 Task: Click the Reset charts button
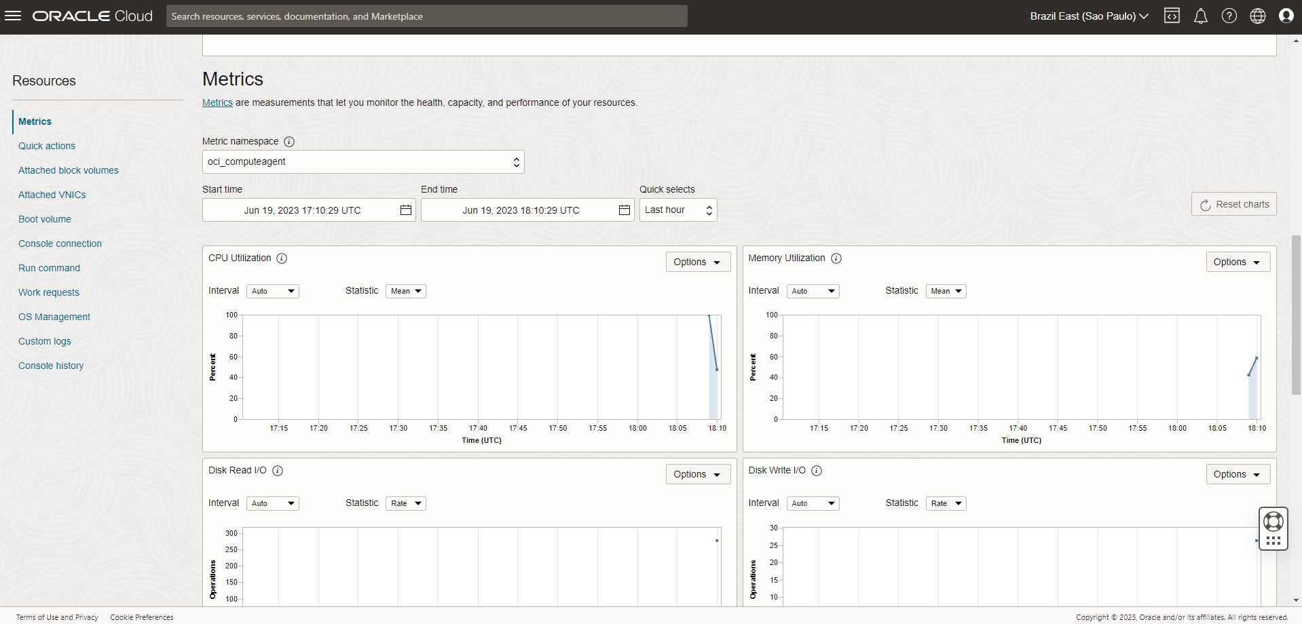(1233, 204)
